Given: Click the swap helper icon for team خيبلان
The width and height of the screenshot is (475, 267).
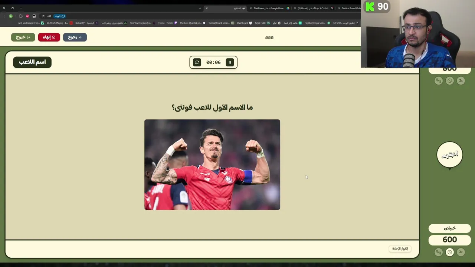Looking at the screenshot, I should coord(439,252).
